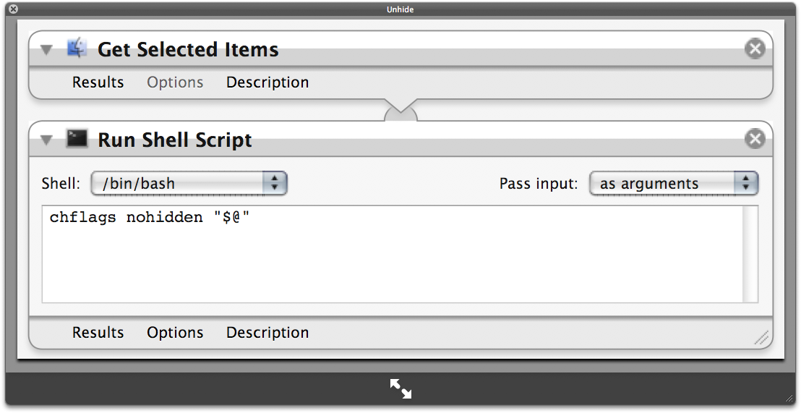This screenshot has height=413, width=801.
Task: Click the Finder icon of Get Selected Items
Action: pos(77,48)
